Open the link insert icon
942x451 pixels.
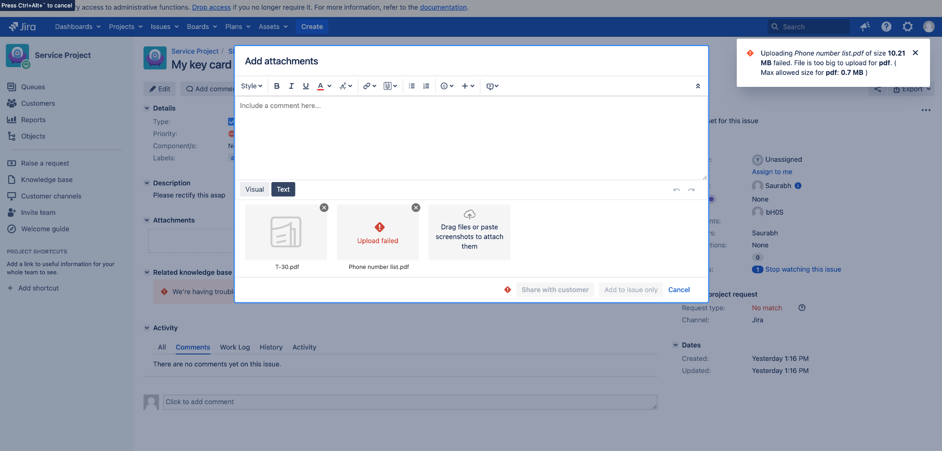click(367, 86)
